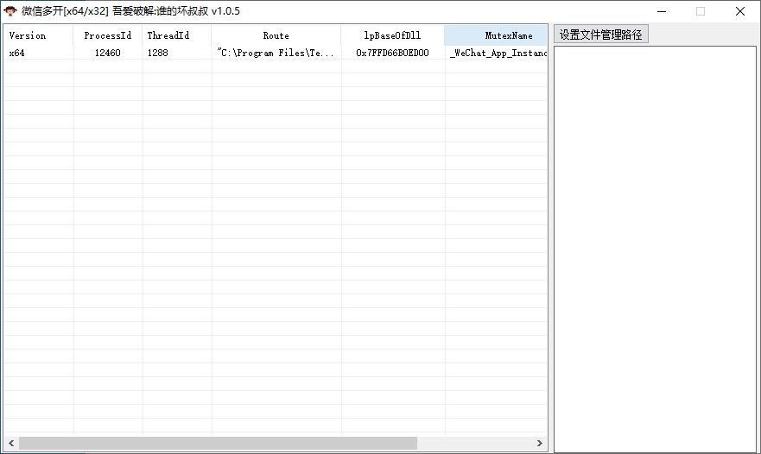Sort by the Version column header
This screenshot has height=454, width=761.
coord(28,35)
